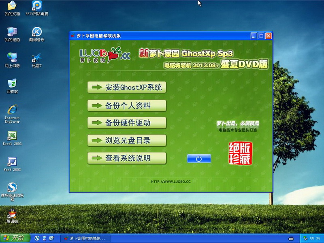The width and height of the screenshot is (324, 243).
Task: Click 安装GhostXP系统 button
Action: point(127,87)
